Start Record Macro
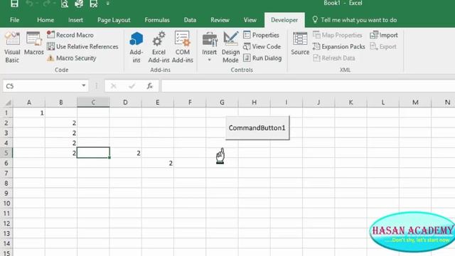The image size is (455, 256). 70,35
